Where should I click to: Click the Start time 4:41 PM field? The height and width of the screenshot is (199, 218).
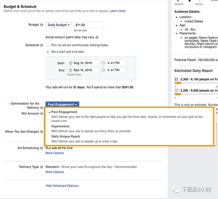(113, 63)
